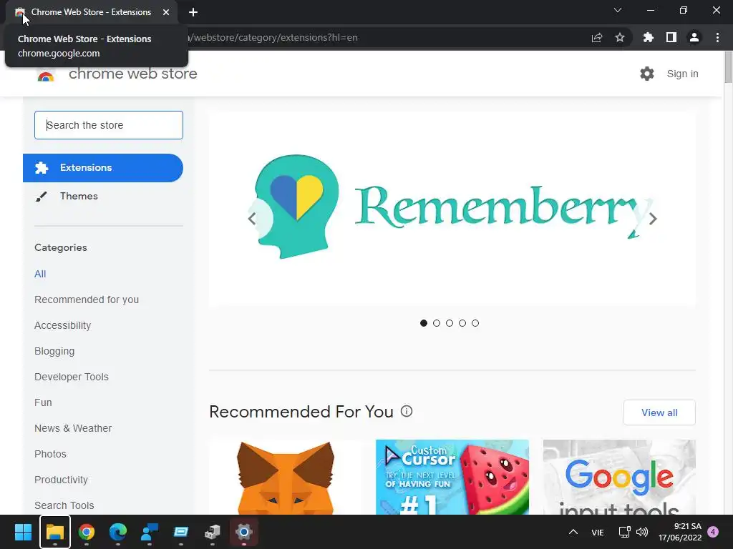
Task: Open the Productivity category
Action: tap(62, 480)
